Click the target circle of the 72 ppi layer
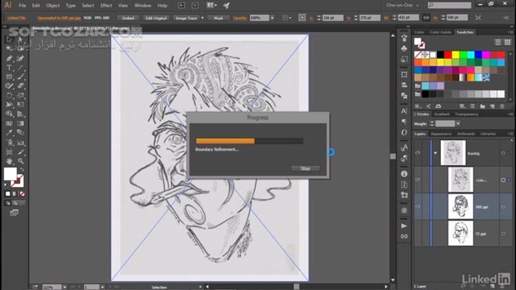 [x=503, y=234]
